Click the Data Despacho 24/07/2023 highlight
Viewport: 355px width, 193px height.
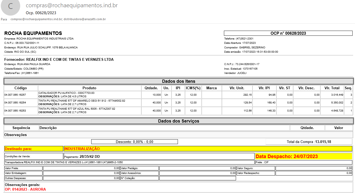303,156
